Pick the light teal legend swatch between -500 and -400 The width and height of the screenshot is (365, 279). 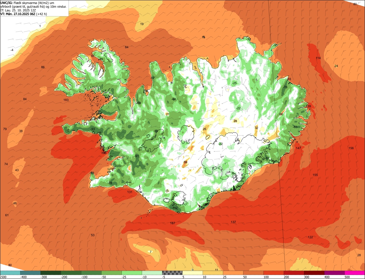tap(10, 273)
